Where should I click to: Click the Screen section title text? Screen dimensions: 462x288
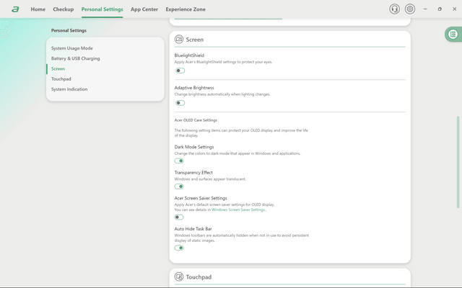coord(194,40)
